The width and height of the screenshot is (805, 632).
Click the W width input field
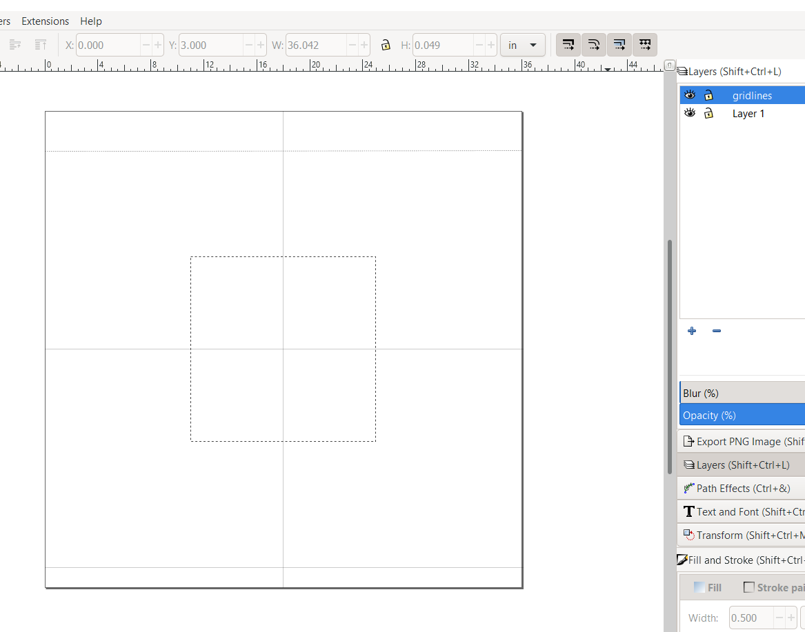[316, 45]
